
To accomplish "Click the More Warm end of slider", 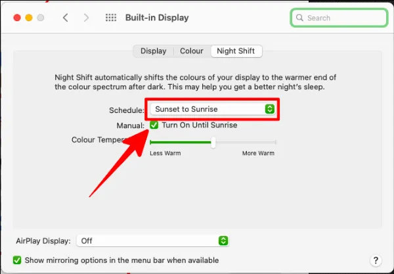I will click(x=275, y=142).
